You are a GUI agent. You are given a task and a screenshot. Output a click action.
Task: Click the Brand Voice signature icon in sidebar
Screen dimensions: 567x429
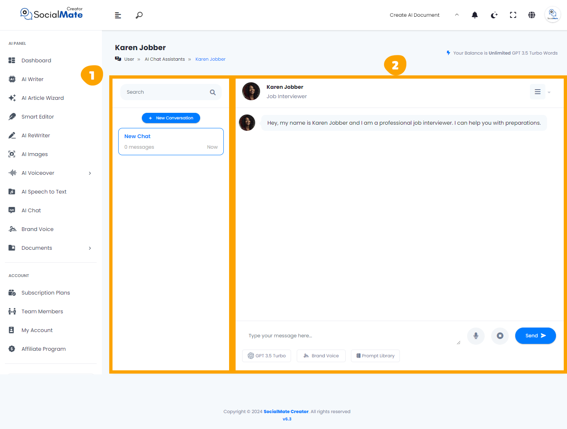click(x=12, y=229)
